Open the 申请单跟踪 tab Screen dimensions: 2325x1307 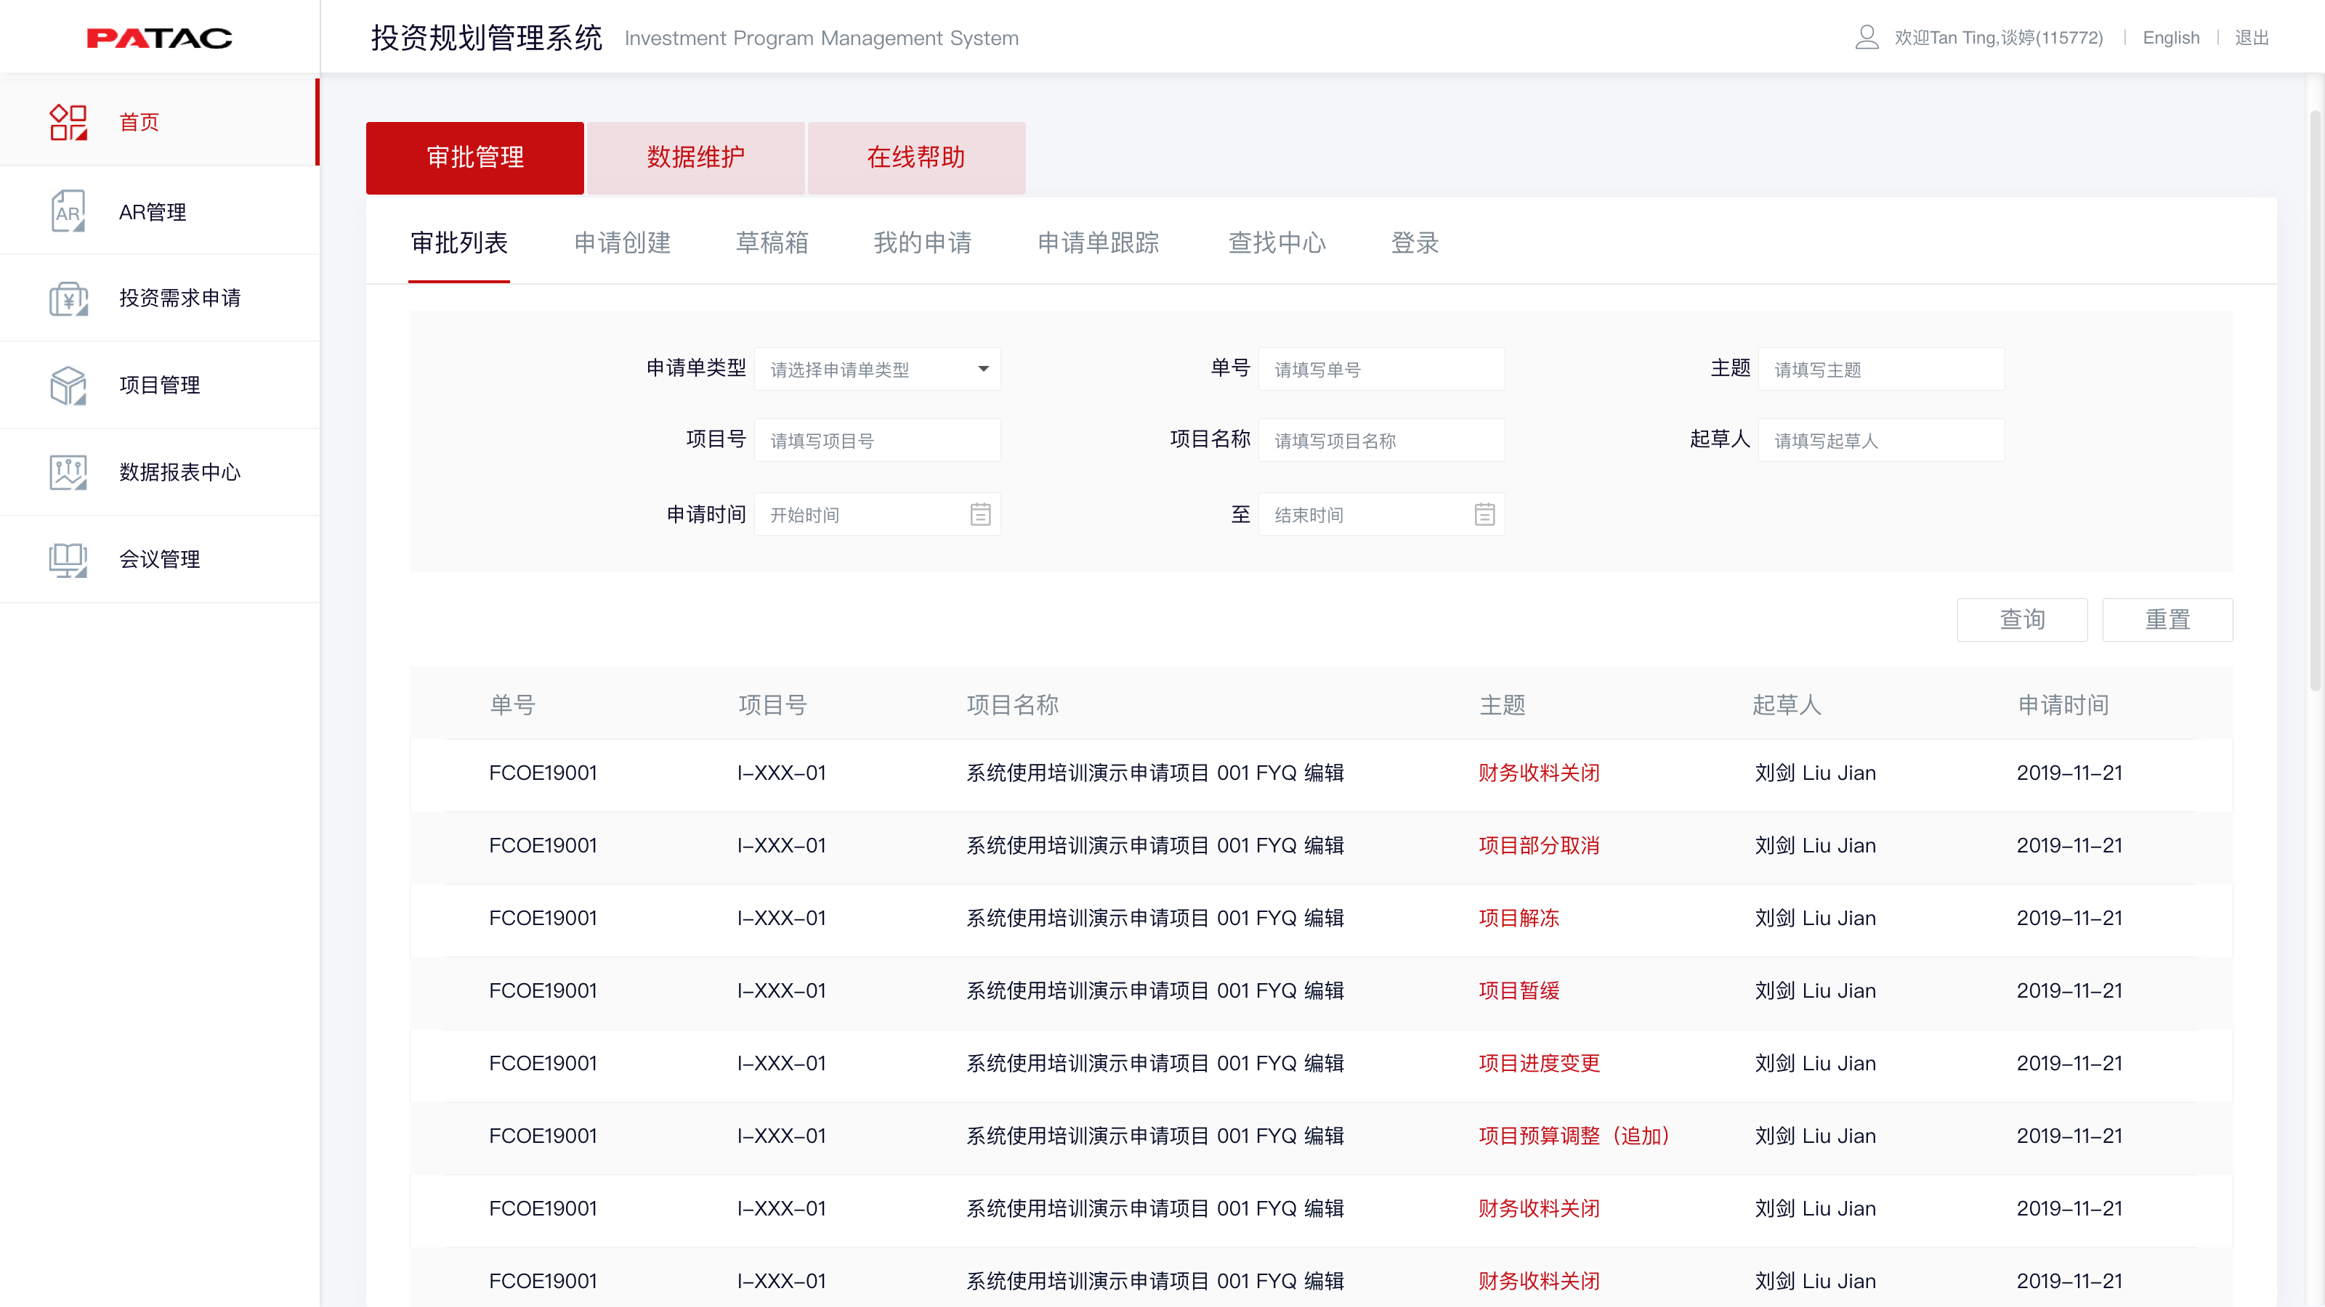point(1098,243)
